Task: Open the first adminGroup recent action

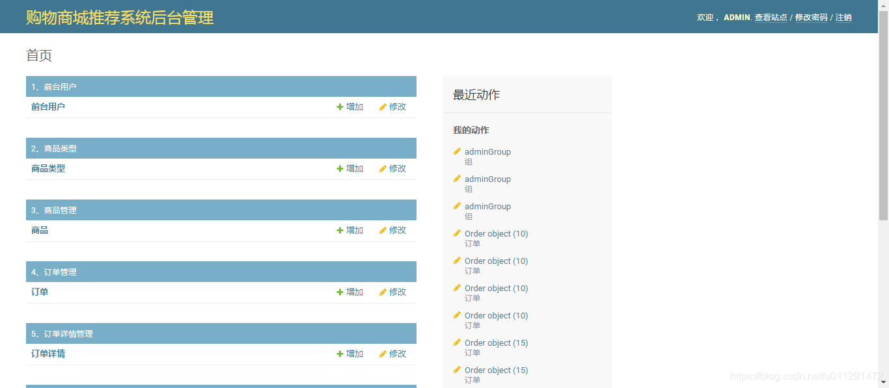Action: (x=487, y=151)
